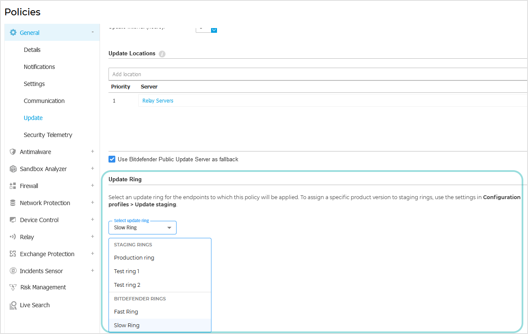Select Production ring from staging rings

(x=134, y=257)
